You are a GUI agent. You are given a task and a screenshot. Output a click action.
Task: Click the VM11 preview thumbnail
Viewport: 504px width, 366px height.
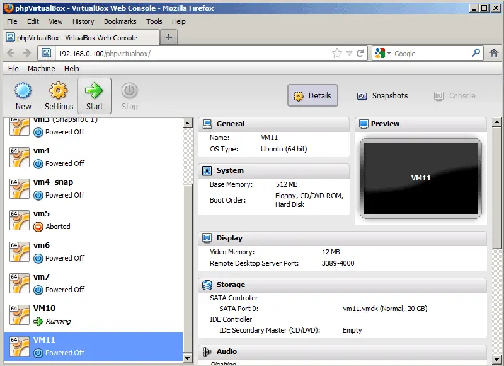(x=420, y=179)
